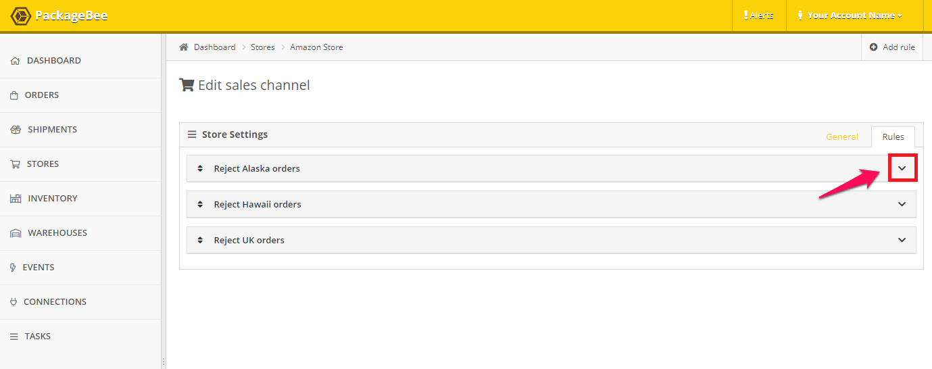Click the Events lightning icon in sidebar
The height and width of the screenshot is (369, 932).
tap(13, 268)
